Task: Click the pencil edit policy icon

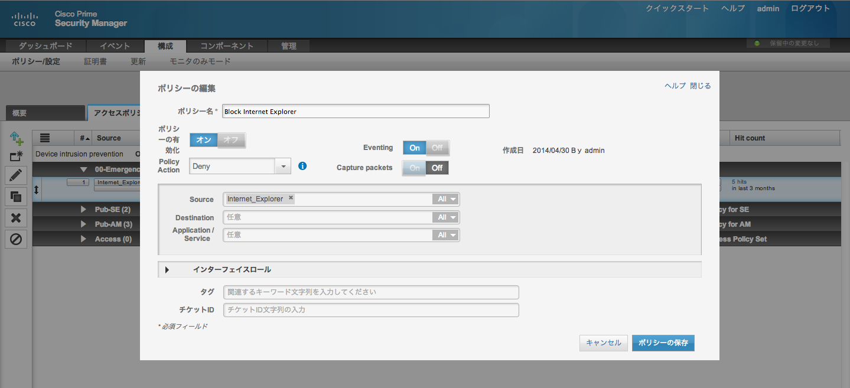Action: point(16,175)
